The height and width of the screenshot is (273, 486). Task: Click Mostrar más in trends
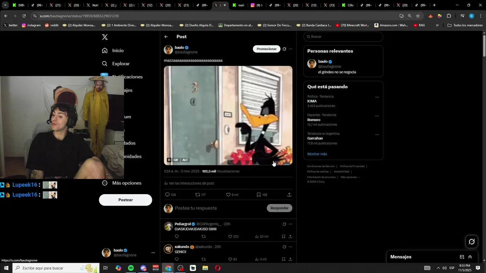pos(317,154)
